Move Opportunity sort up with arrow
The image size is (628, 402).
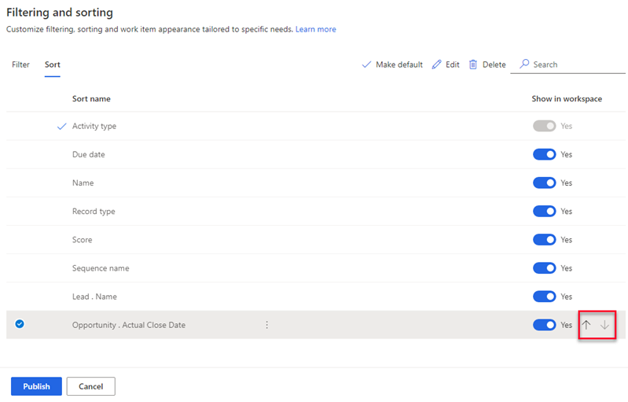(586, 325)
